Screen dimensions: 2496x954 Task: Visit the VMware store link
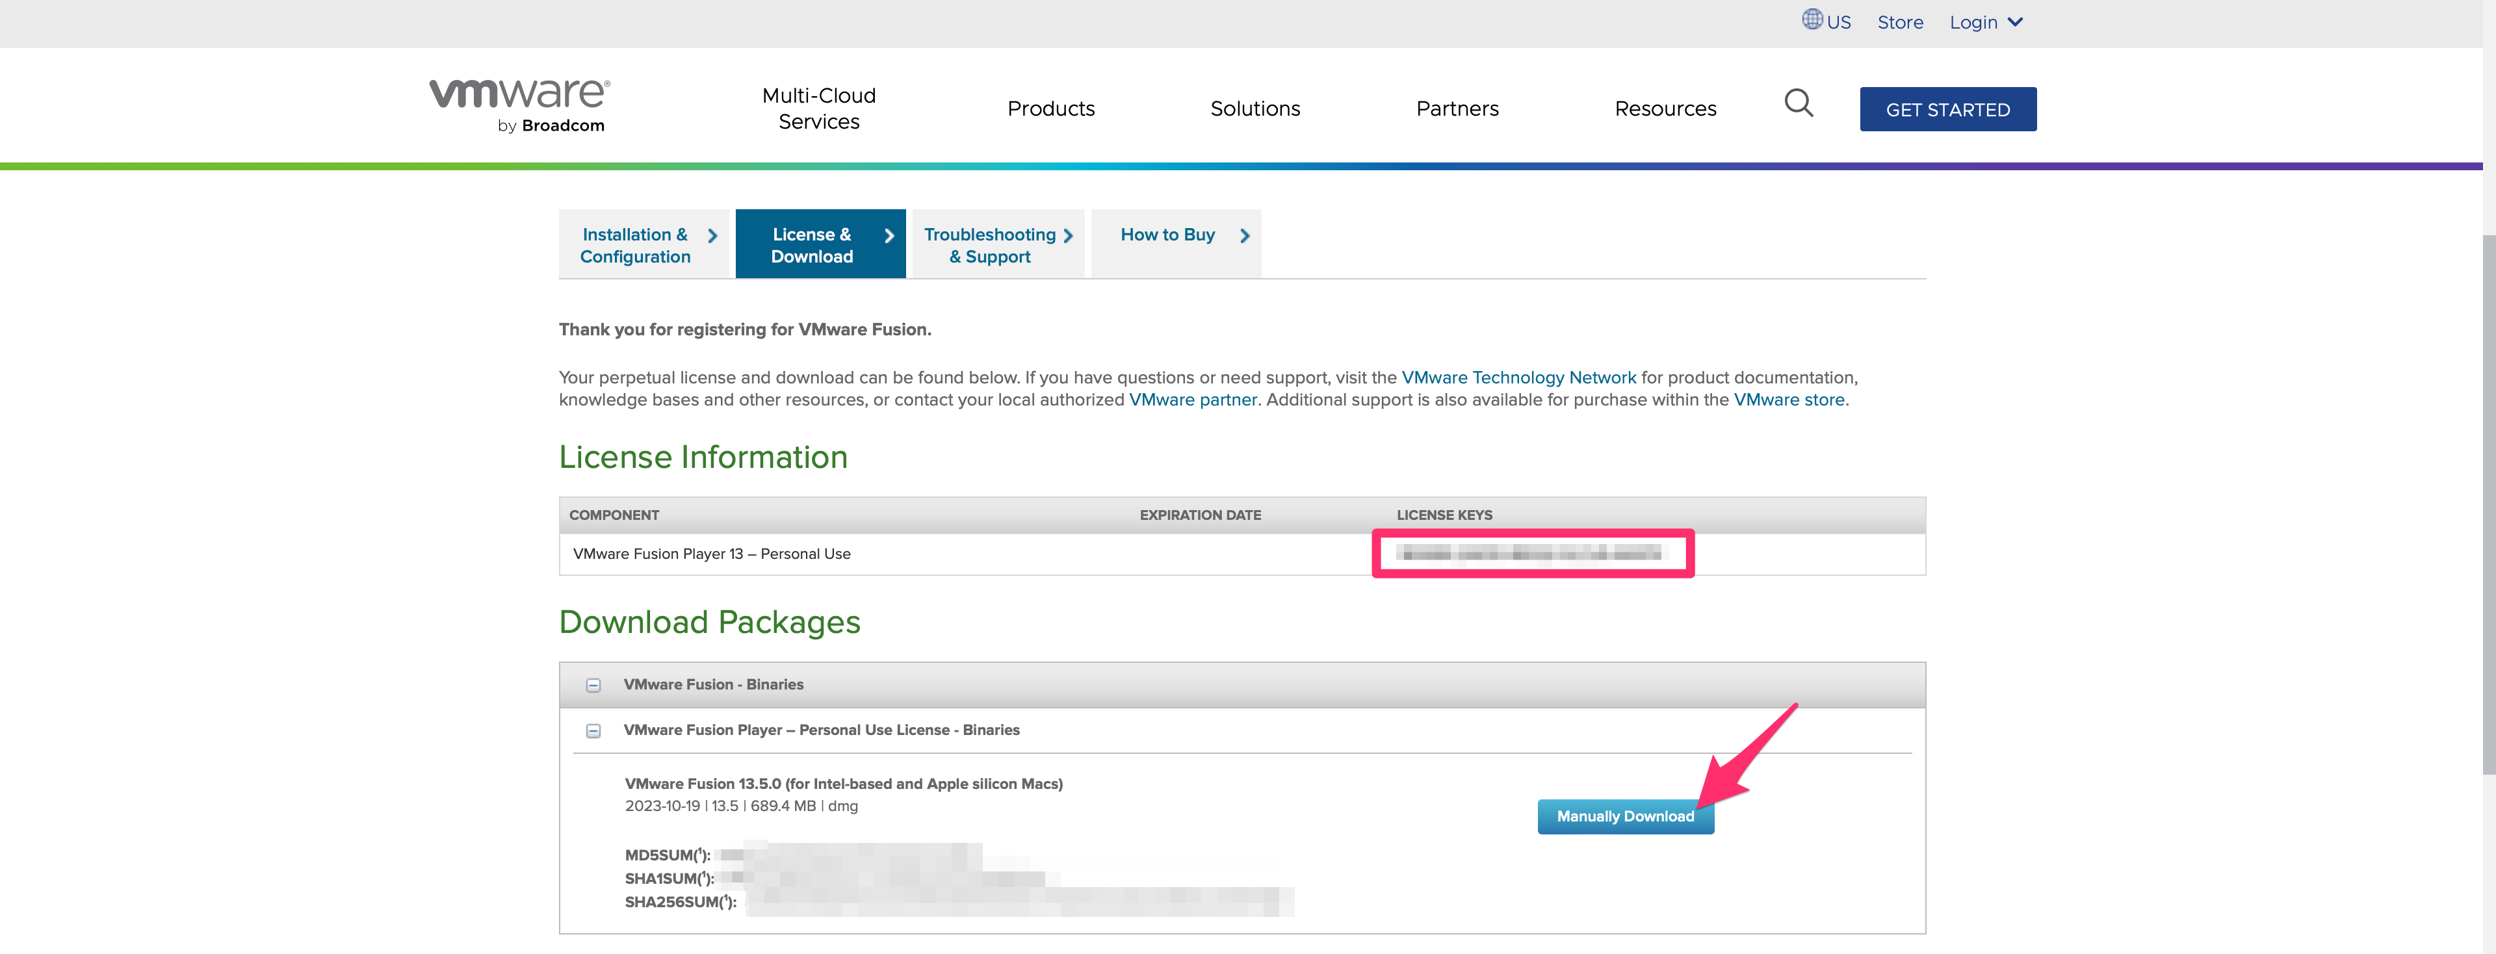click(x=1789, y=400)
